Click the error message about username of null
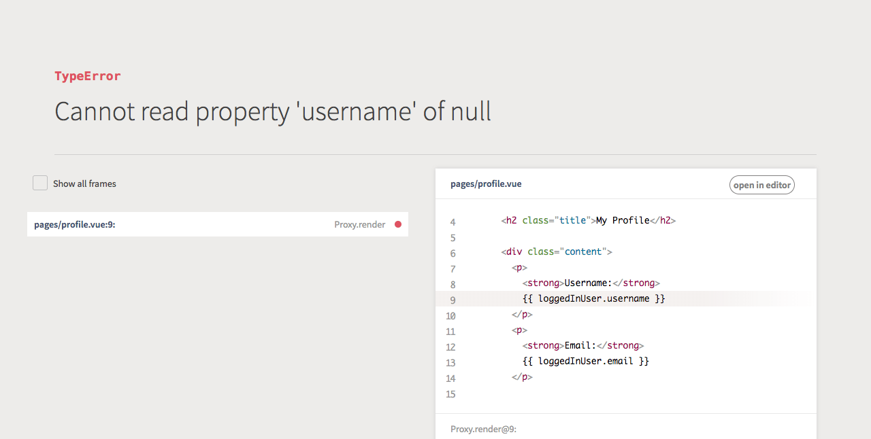The height and width of the screenshot is (439, 871). coord(273,111)
